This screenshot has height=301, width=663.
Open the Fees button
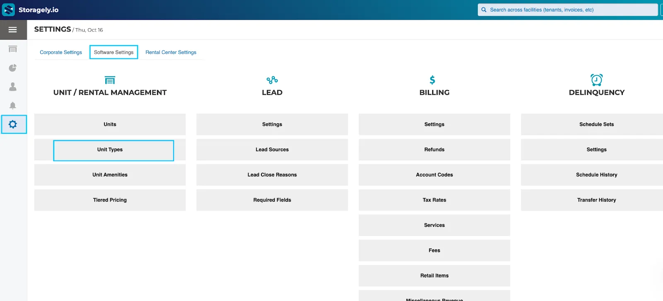coord(434,250)
